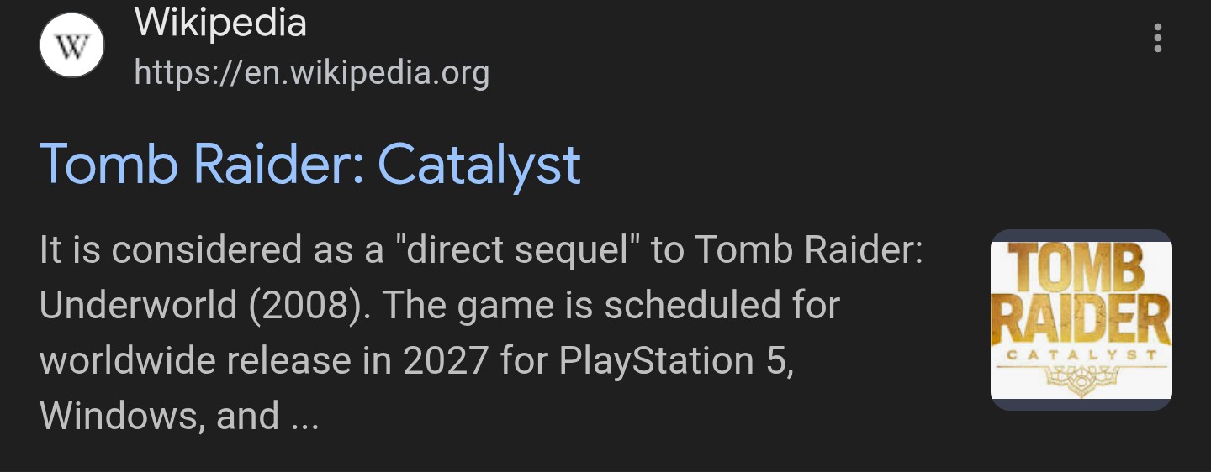The image size is (1211, 472).
Task: Click the "2027" release year in the snippet
Action: [446, 361]
